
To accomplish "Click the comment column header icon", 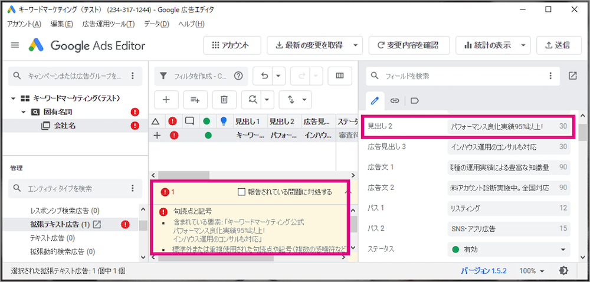I will coord(189,122).
